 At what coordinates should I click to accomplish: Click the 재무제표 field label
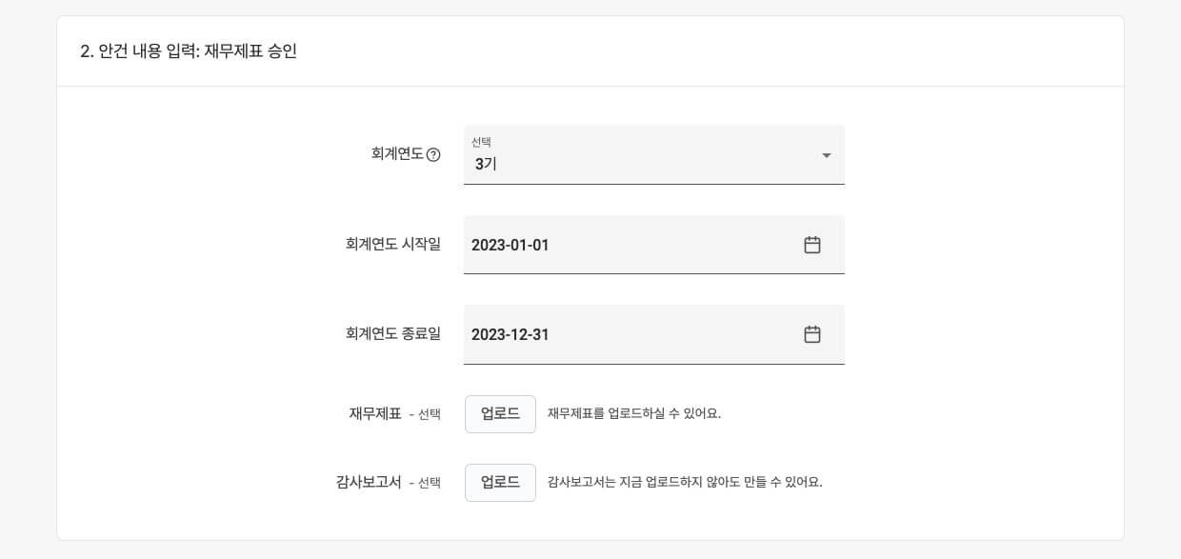pos(375,413)
